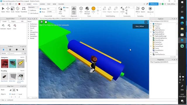Activate the Move tool
187x105 pixels.
pyautogui.click(x=8, y=10)
